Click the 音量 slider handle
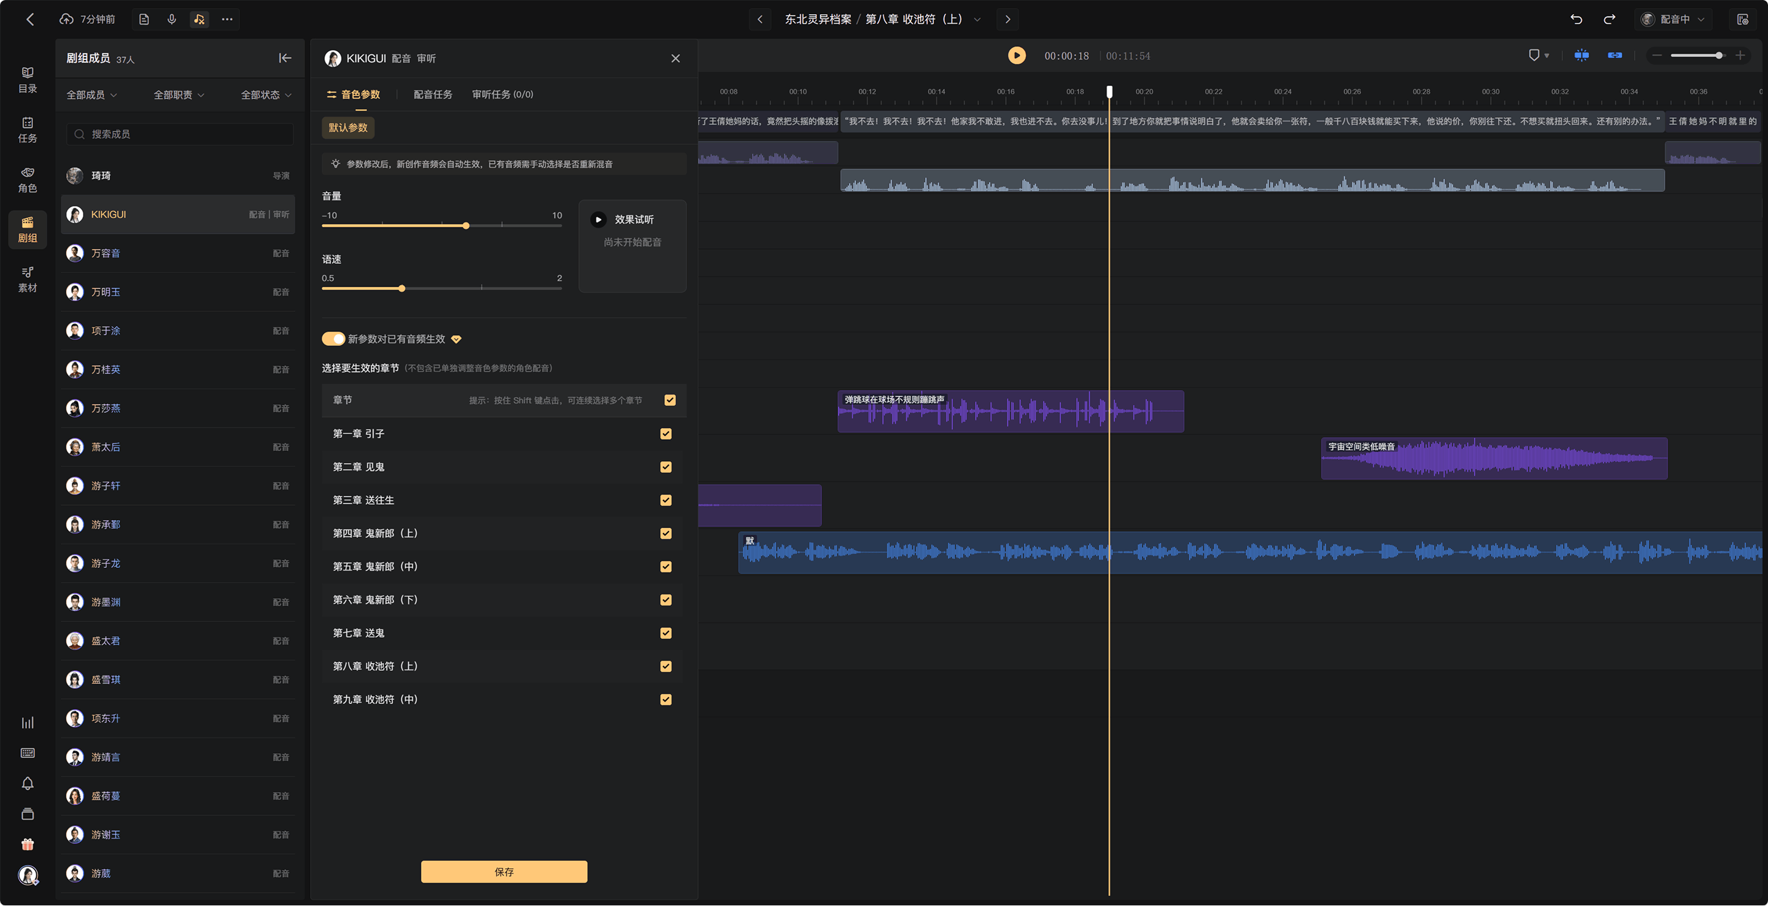Image resolution: width=1768 pixels, height=906 pixels. (466, 226)
